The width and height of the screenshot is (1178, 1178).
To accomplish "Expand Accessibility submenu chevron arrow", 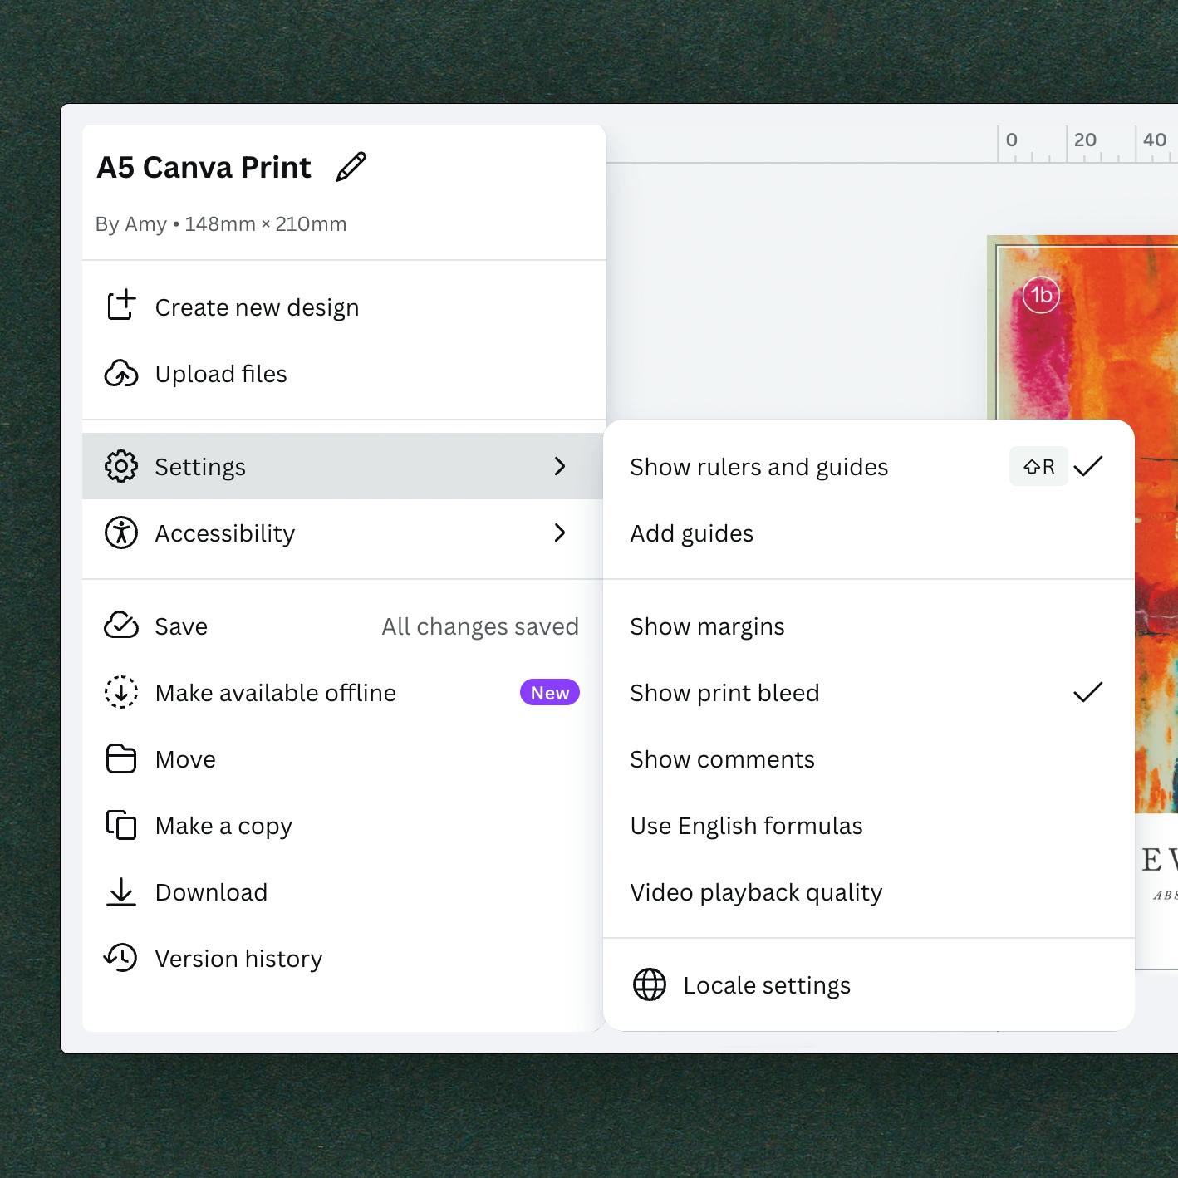I will pos(560,533).
